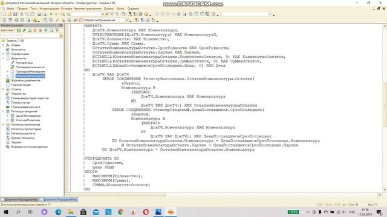Open the ОбработкаПроведения procedure dropdown
Image resolution: width=387 pixels, height=217 pixels.
pyautogui.click(x=127, y=20)
